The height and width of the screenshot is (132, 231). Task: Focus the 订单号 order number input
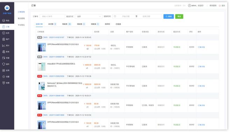tap(52, 16)
